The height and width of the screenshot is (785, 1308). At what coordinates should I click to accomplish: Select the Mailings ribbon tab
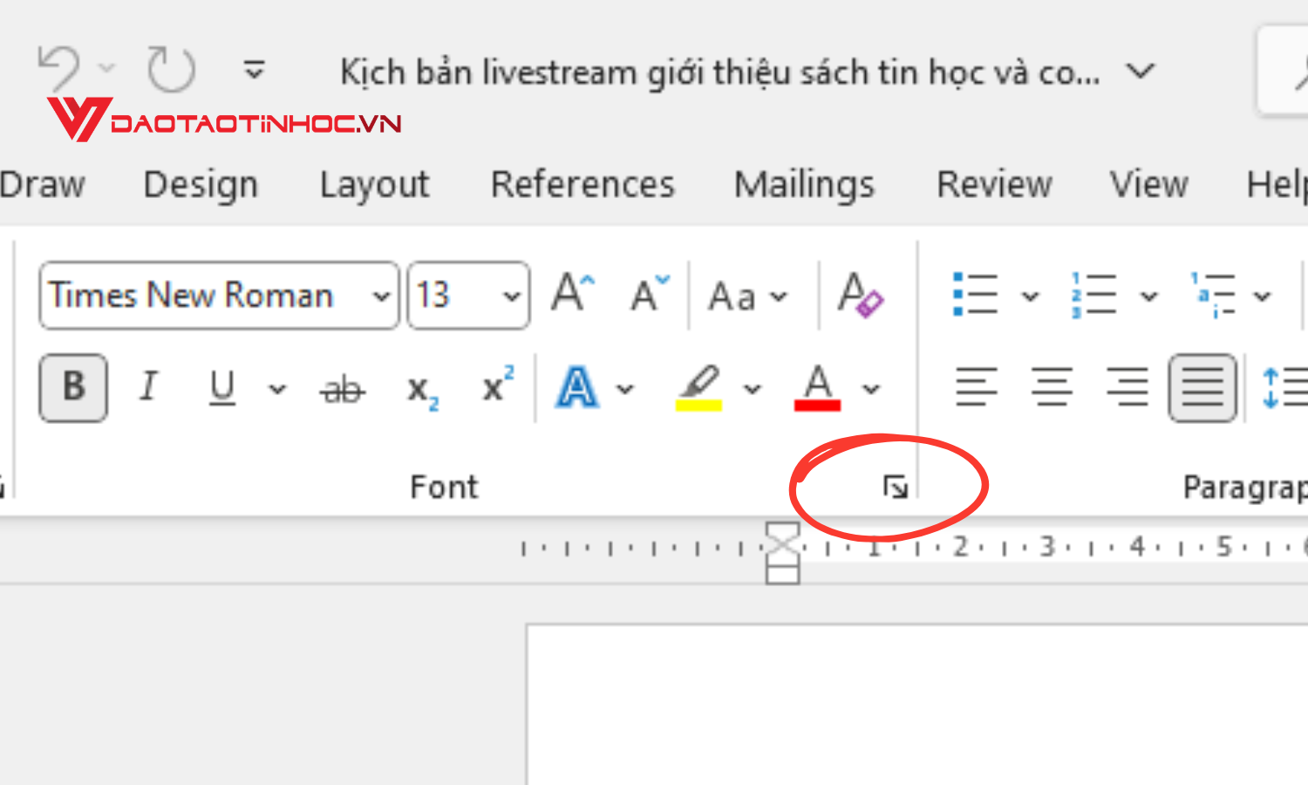point(804,184)
